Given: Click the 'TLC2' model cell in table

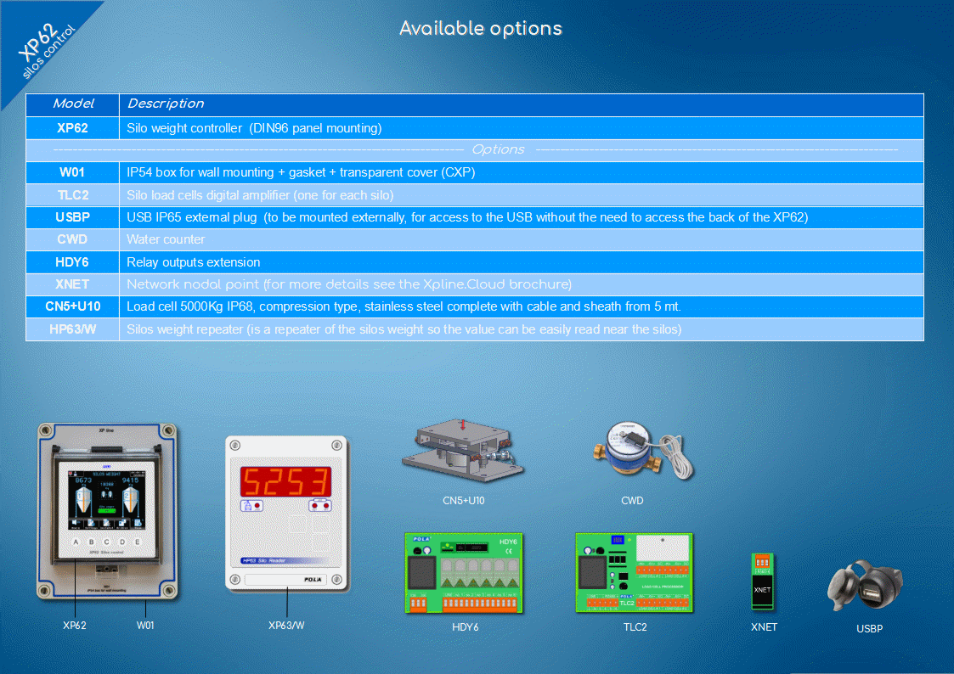Looking at the screenshot, I should (x=72, y=195).
